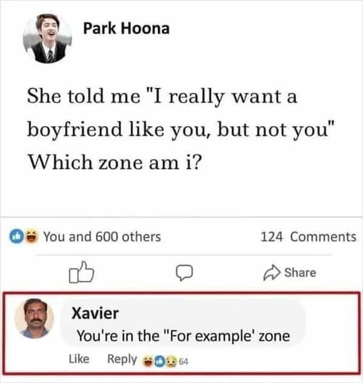The width and height of the screenshot is (363, 383).
Task: Open Xavier's name link in comment
Action: (x=95, y=313)
